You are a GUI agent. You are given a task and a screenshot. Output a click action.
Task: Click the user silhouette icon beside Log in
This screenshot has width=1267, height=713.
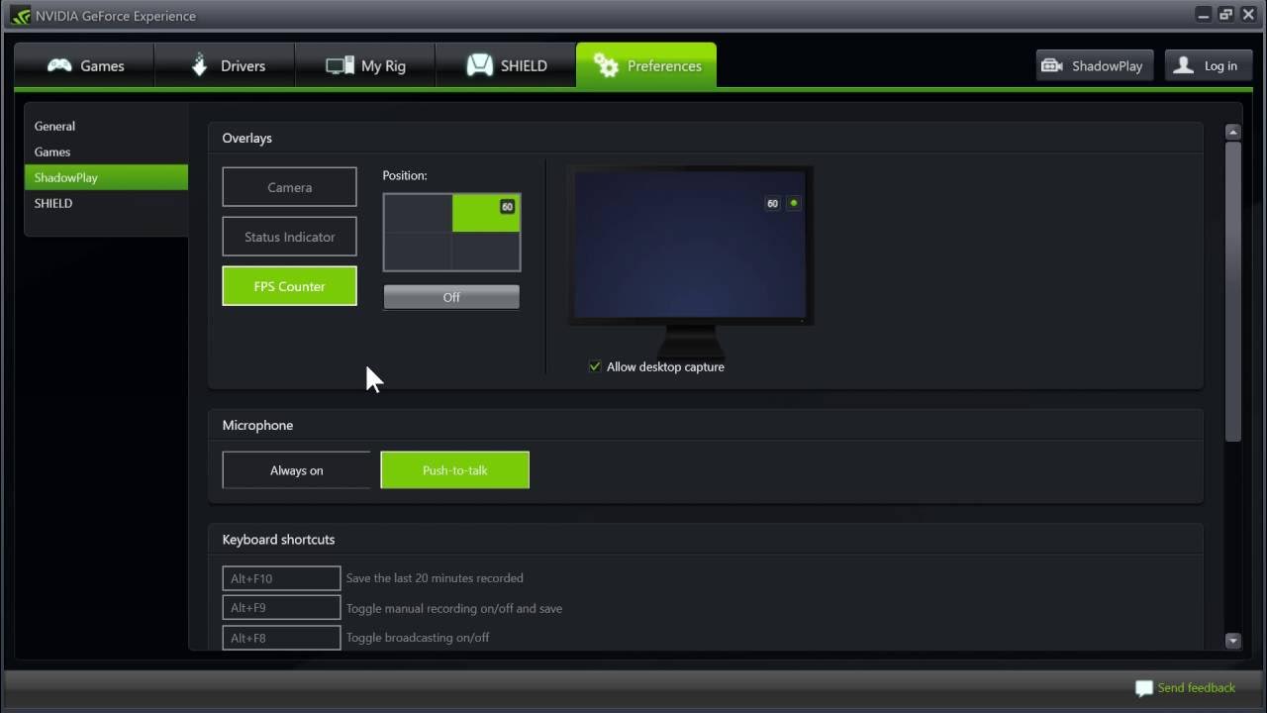tap(1183, 65)
